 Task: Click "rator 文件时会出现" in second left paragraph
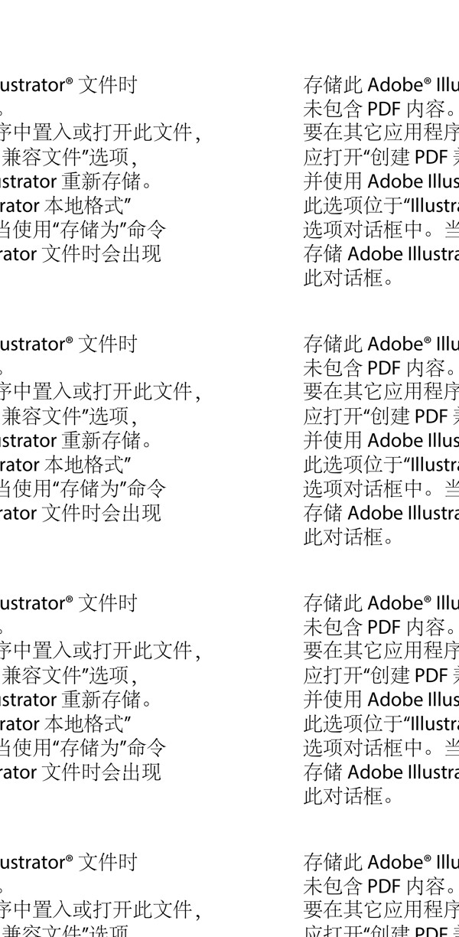tap(80, 512)
